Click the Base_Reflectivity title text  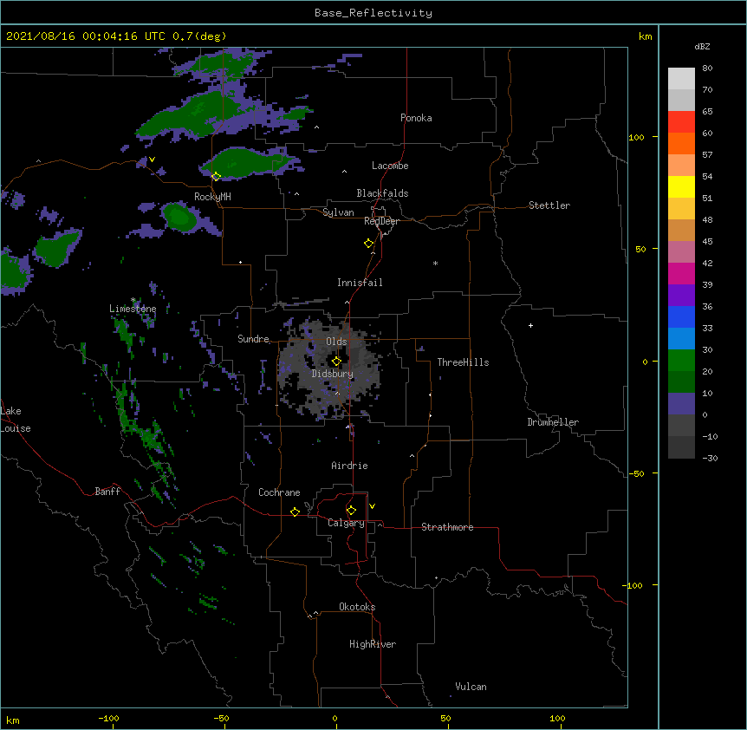(373, 13)
